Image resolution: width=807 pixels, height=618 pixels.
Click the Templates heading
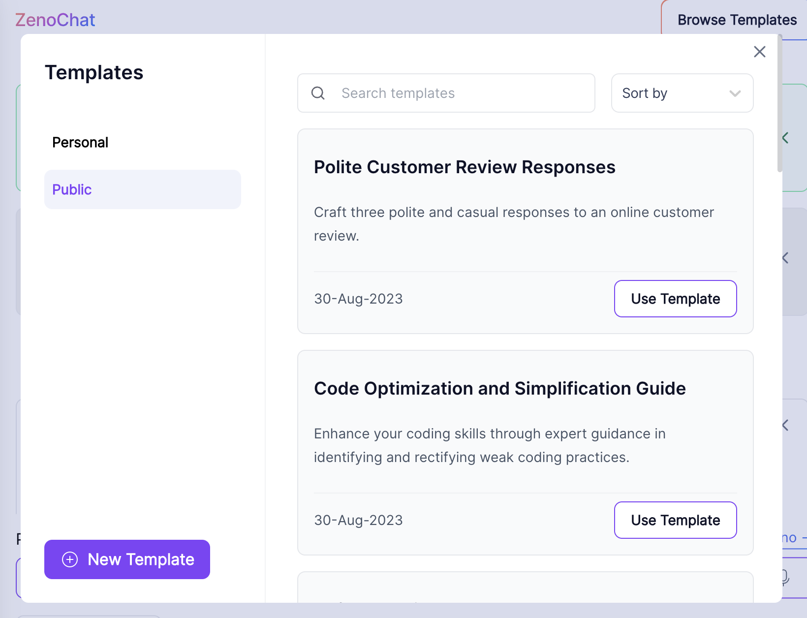[94, 72]
